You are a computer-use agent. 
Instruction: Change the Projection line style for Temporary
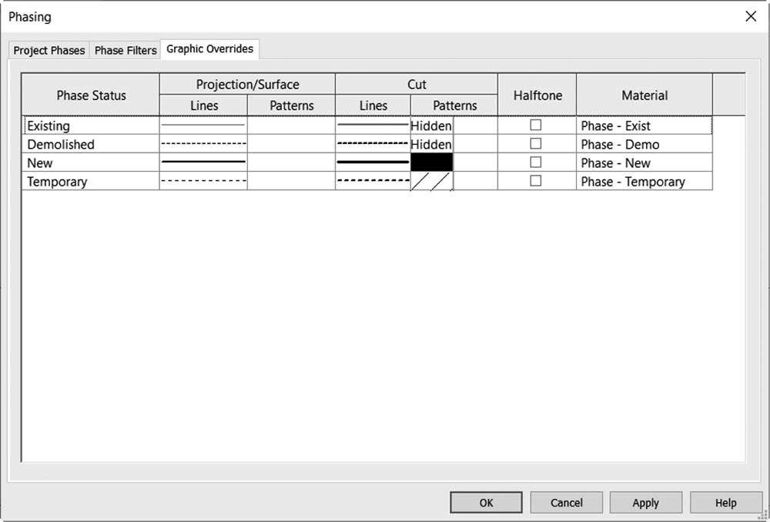(x=203, y=181)
